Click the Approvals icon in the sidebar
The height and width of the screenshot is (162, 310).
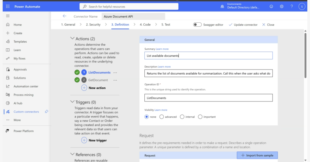coord(8,70)
